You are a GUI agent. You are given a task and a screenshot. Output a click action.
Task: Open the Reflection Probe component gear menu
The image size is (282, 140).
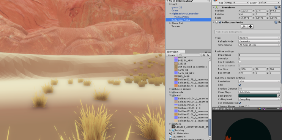point(279,22)
